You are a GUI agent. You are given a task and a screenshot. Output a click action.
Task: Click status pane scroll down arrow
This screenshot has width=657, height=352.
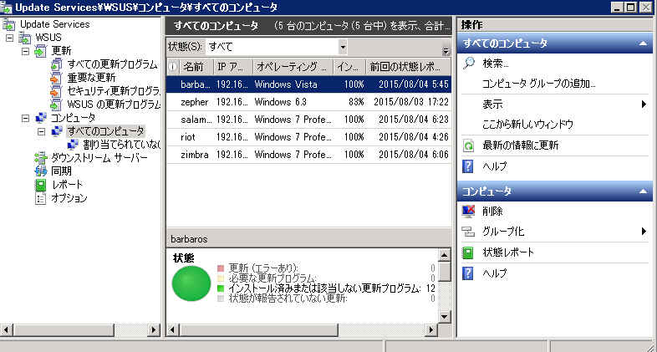tap(444, 317)
